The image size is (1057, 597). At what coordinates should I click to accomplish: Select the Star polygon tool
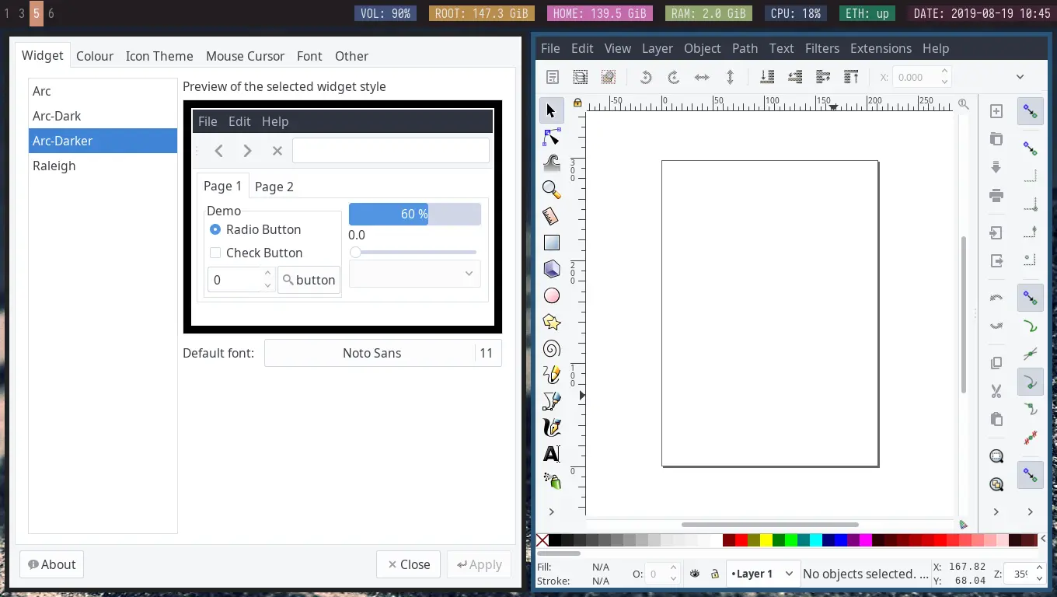pos(551,322)
